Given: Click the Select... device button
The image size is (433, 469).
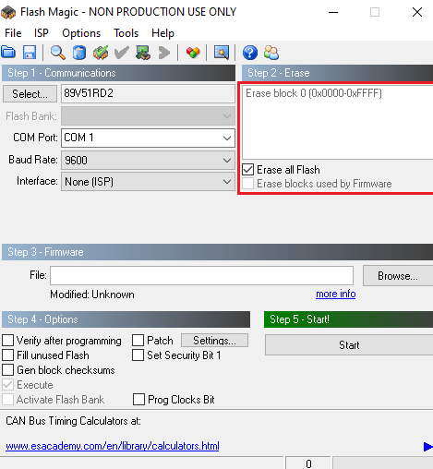Looking at the screenshot, I should [x=30, y=94].
